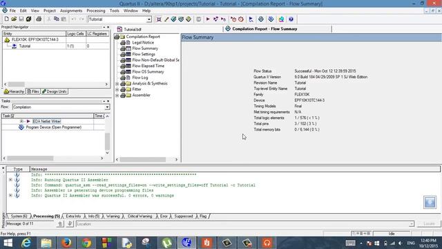Switch to the Extra Info tab

(73, 216)
